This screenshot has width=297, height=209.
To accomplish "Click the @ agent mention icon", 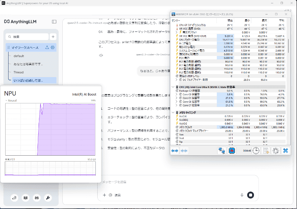I will pyautogui.click(x=110, y=195).
